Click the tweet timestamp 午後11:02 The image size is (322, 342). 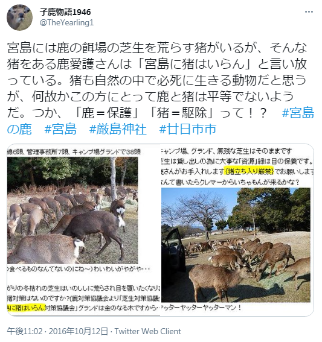pyautogui.click(x=25, y=331)
